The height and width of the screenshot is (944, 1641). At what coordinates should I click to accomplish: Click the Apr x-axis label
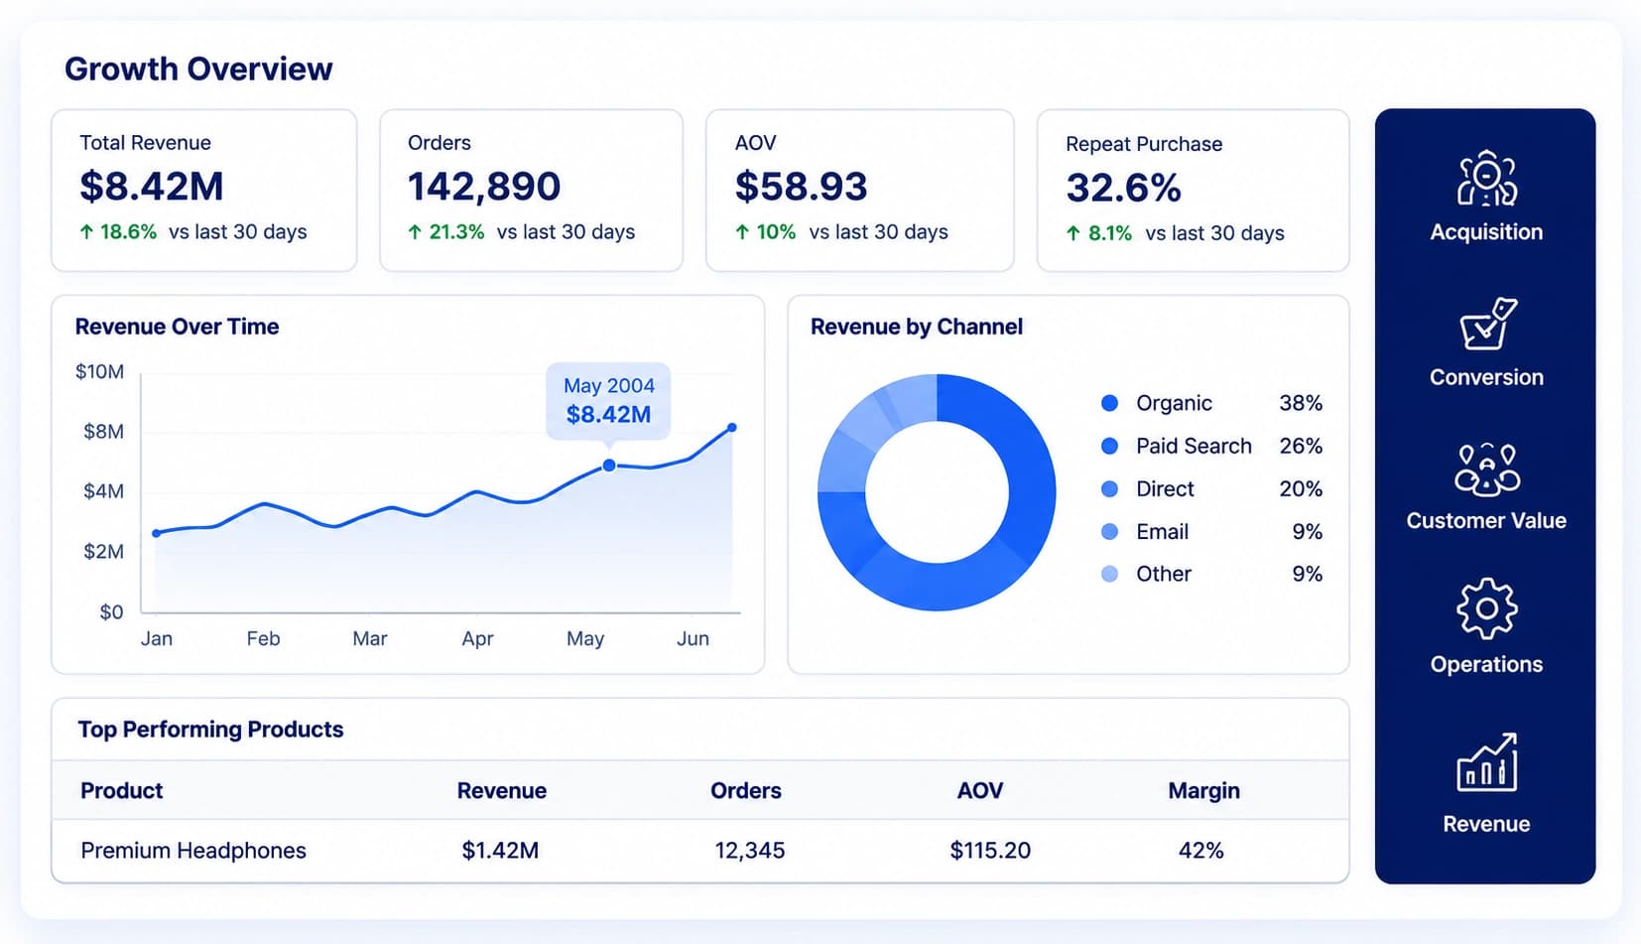(x=477, y=638)
